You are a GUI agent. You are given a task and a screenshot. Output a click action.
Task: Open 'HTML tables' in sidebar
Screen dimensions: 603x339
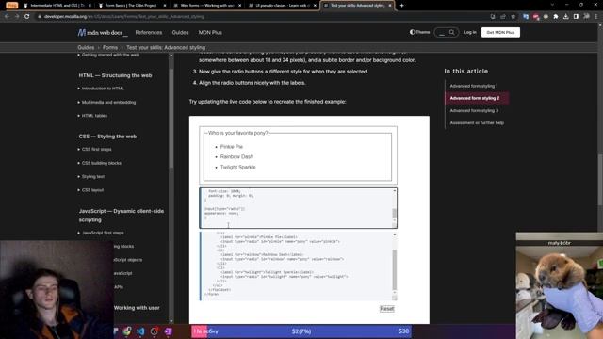point(94,116)
